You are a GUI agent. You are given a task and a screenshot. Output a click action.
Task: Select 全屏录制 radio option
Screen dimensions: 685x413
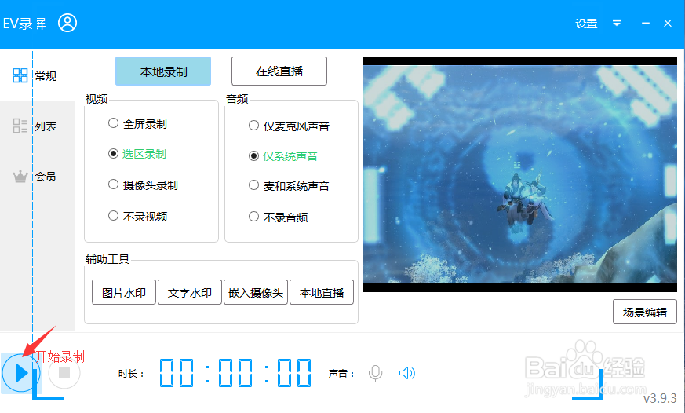click(x=137, y=124)
